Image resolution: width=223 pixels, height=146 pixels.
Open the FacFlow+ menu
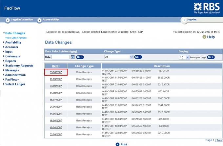click(x=12, y=80)
